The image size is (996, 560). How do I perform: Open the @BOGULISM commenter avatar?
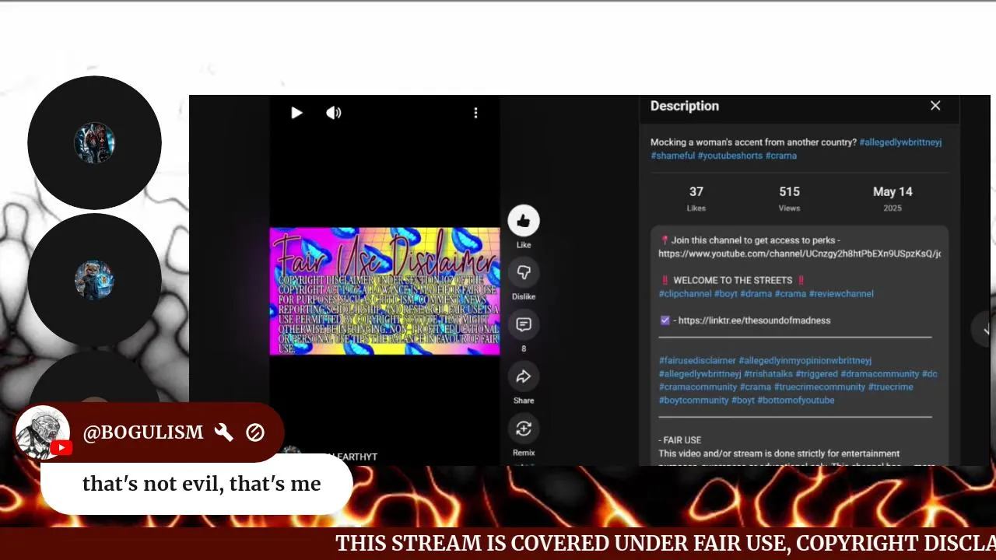coord(43,432)
